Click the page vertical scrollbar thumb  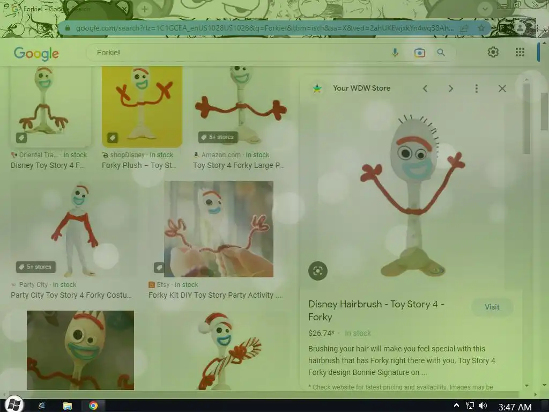544,112
